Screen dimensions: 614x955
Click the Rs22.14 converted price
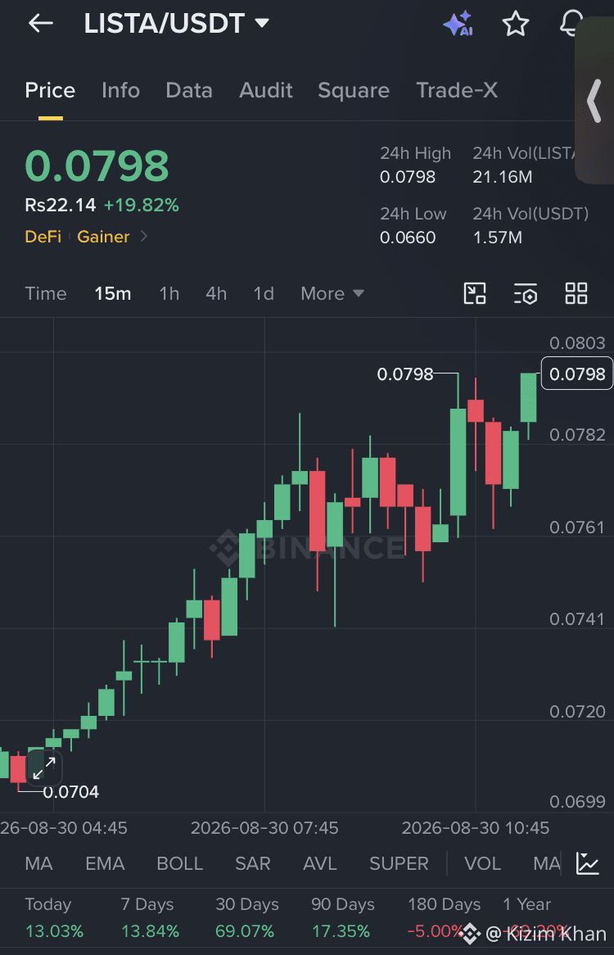point(61,206)
